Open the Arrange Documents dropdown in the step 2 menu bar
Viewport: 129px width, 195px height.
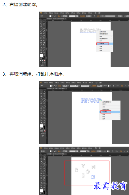(100, 13)
